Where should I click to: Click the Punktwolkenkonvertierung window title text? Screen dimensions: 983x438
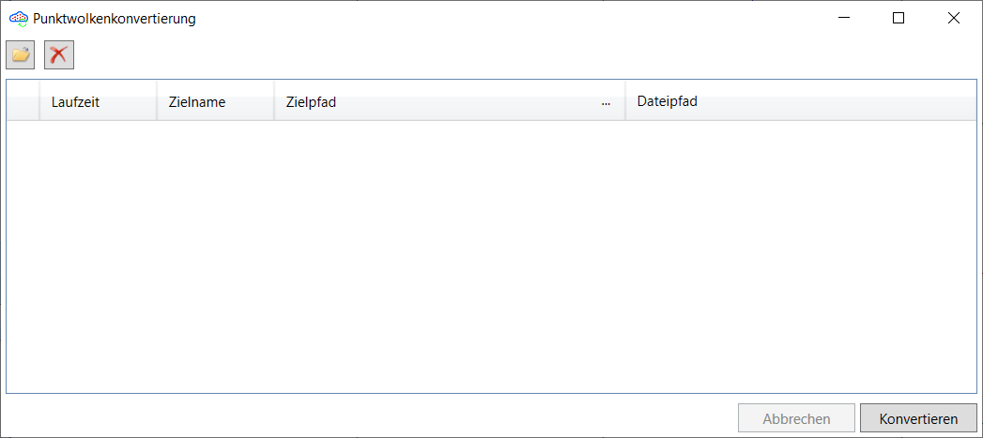(114, 18)
